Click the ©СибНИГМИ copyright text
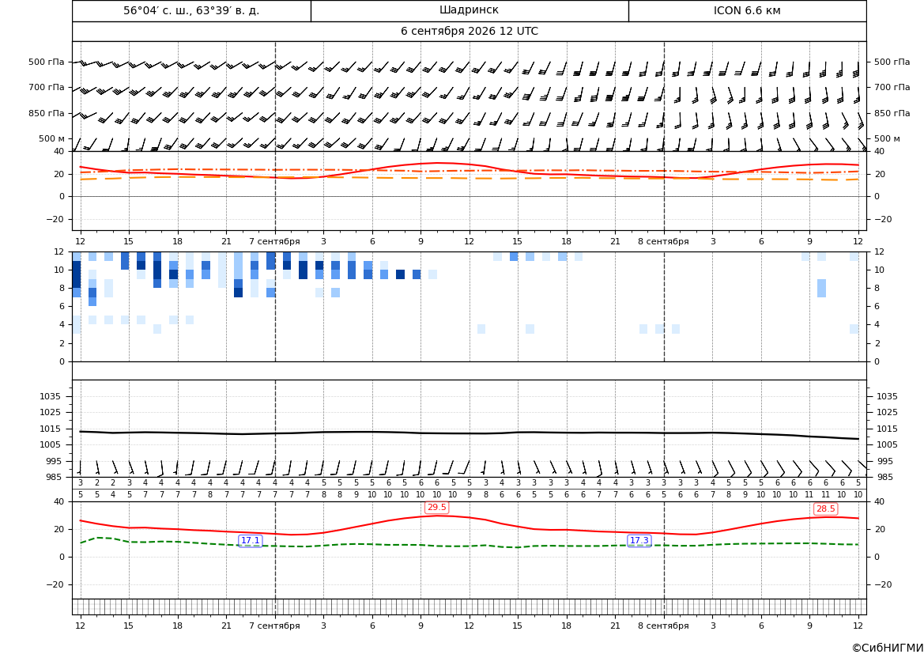Screen dimensions: 924x654 coord(888,648)
